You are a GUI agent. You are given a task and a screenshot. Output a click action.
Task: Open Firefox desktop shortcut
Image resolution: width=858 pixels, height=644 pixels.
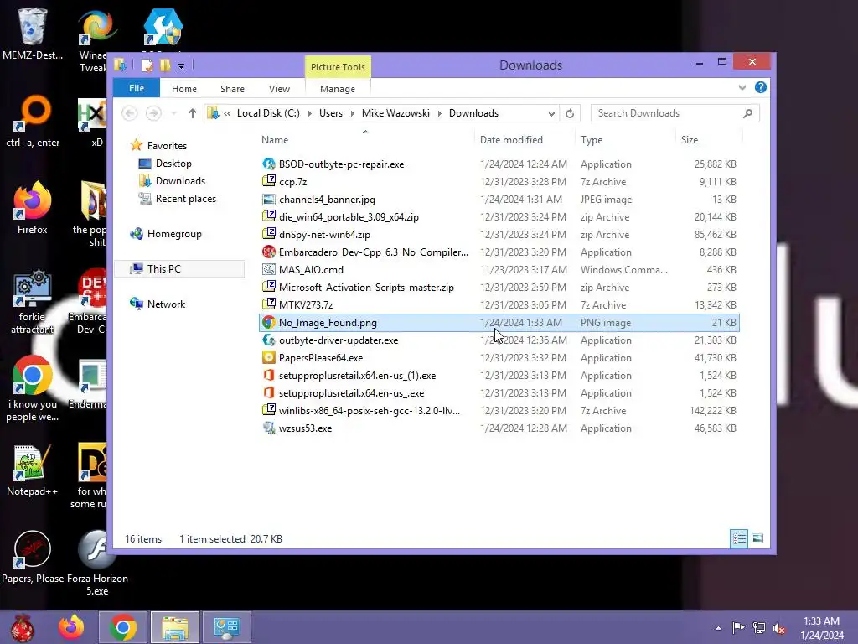click(33, 208)
